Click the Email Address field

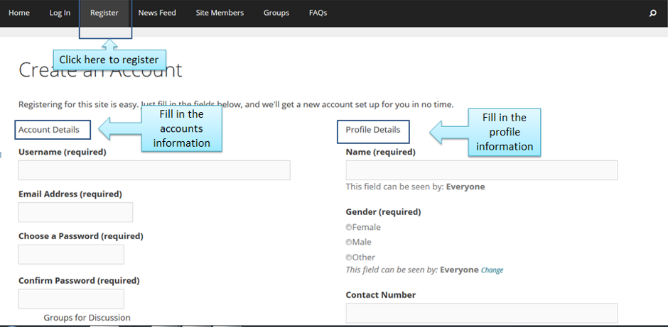point(75,212)
